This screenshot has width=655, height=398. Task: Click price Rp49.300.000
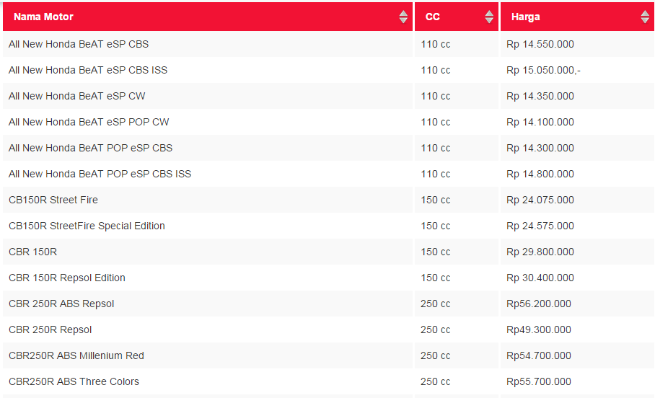click(x=539, y=330)
